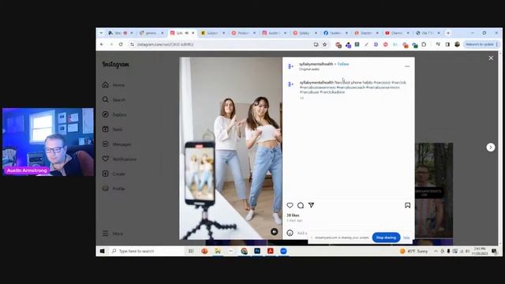Open the More hamburger menu
505x284 pixels.
point(112,234)
